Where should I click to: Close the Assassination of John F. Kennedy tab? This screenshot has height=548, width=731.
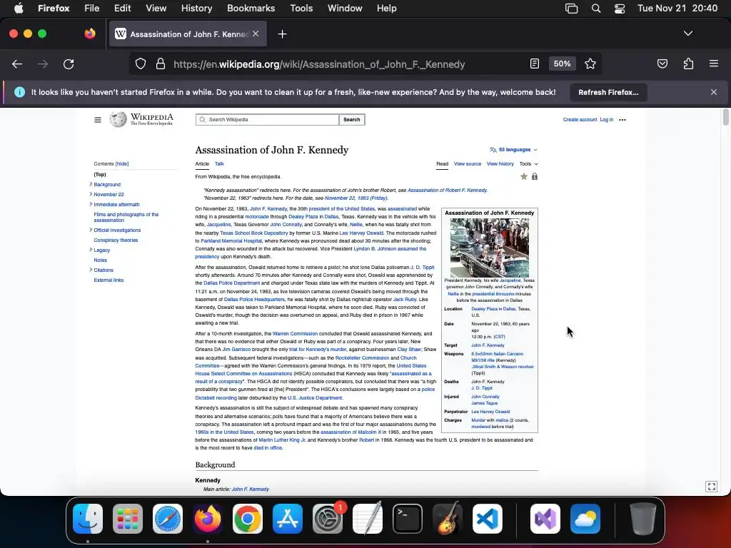256,34
